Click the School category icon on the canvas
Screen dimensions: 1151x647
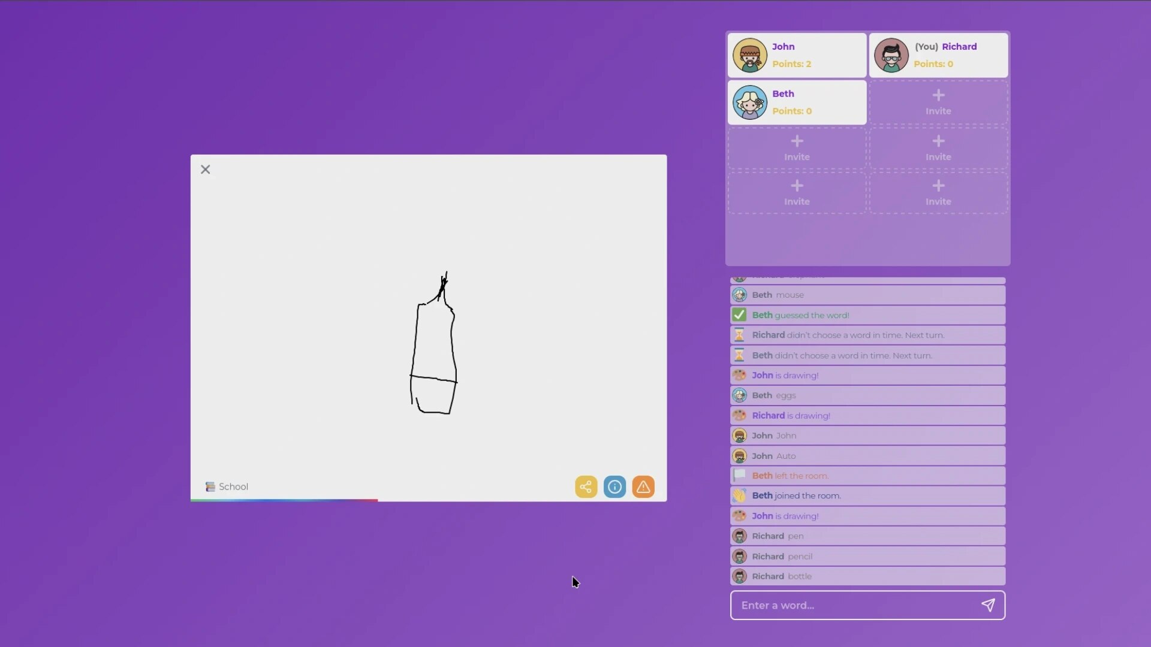(x=210, y=486)
